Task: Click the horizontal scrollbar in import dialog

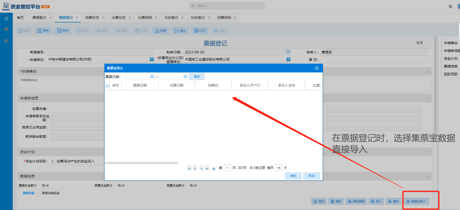Action: [x=141, y=163]
